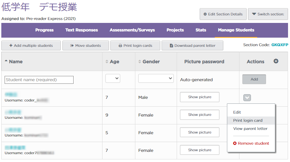Click the Student name input field
The height and width of the screenshot is (162, 290).
pos(39,80)
